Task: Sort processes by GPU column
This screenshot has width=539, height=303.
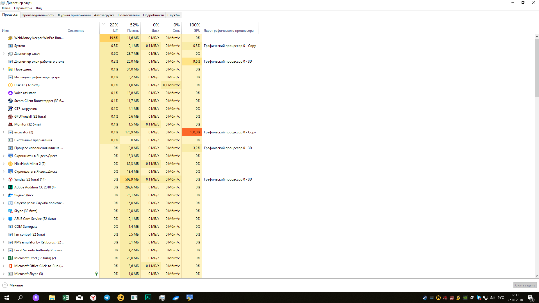Action: pos(192,28)
